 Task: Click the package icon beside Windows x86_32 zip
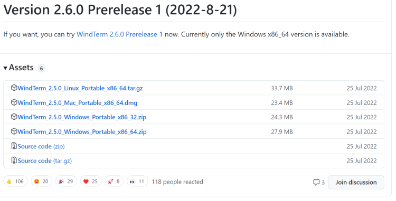tap(14, 117)
